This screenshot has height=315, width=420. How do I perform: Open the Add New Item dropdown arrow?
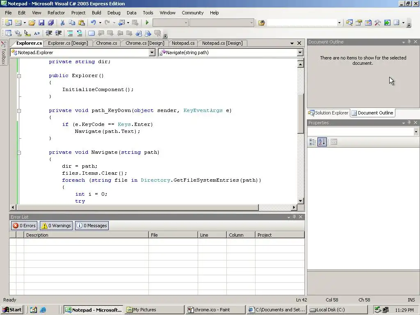coord(25,23)
